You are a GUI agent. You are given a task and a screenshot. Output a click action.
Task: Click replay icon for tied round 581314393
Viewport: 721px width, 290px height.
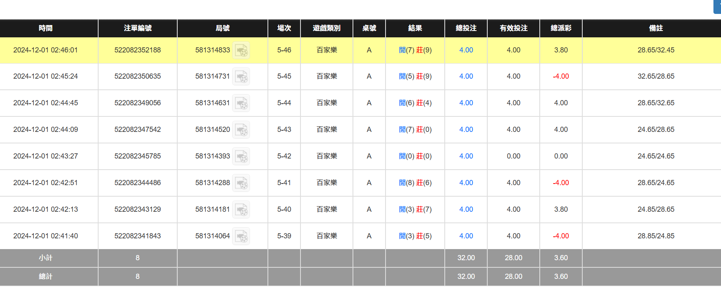click(x=241, y=157)
